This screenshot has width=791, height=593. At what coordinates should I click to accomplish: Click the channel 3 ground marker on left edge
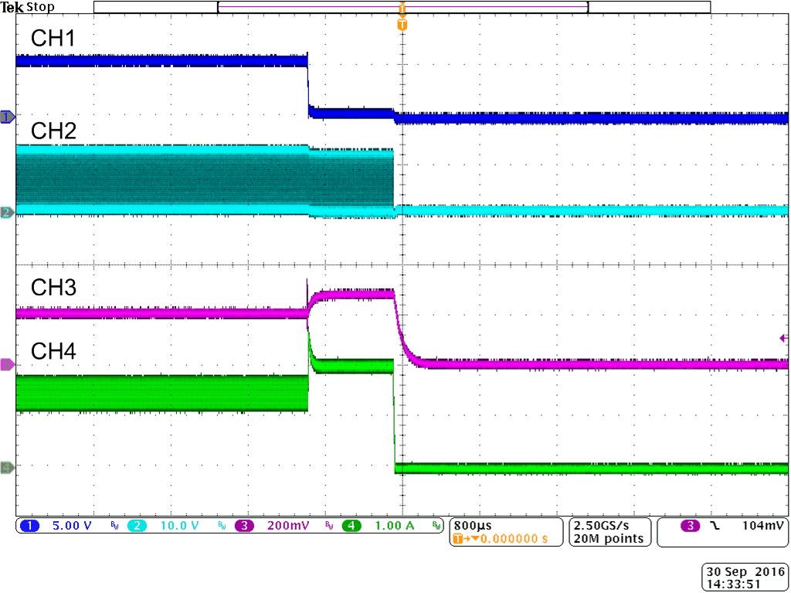[x=6, y=366]
